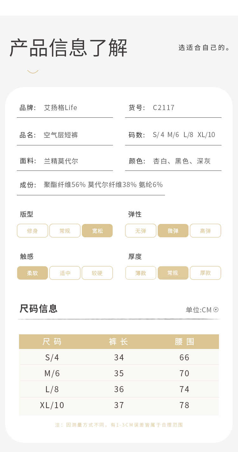Select the 厚款 thickness option
The image size is (238, 452).
pyautogui.click(x=205, y=273)
